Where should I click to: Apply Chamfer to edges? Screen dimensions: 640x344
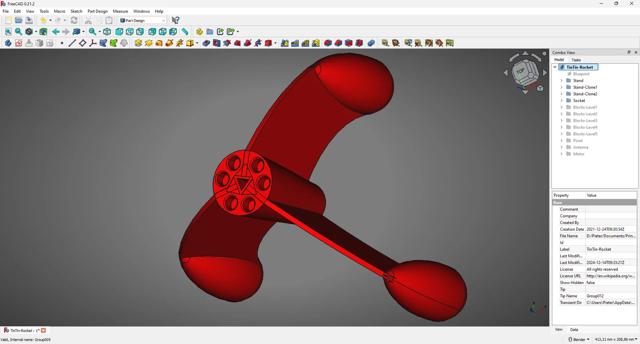click(x=338, y=43)
